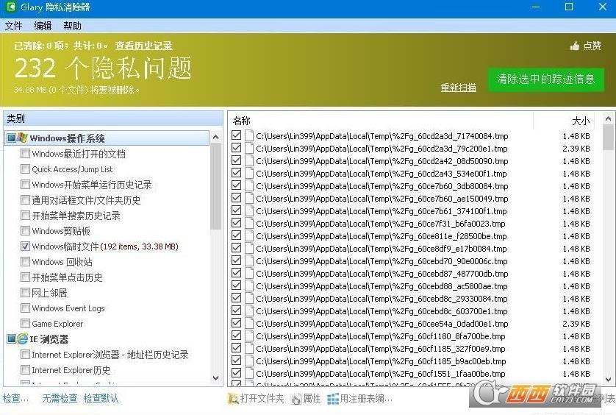Click the 无需检查 link
Image resolution: width=616 pixels, height=415 pixels.
click(x=60, y=399)
